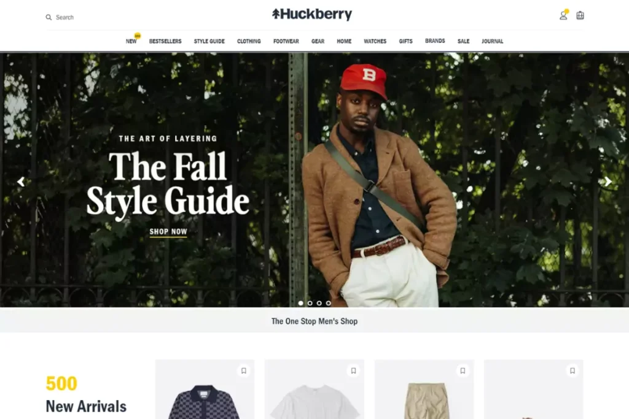Go to the Sale section
The image size is (629, 419).
[463, 41]
